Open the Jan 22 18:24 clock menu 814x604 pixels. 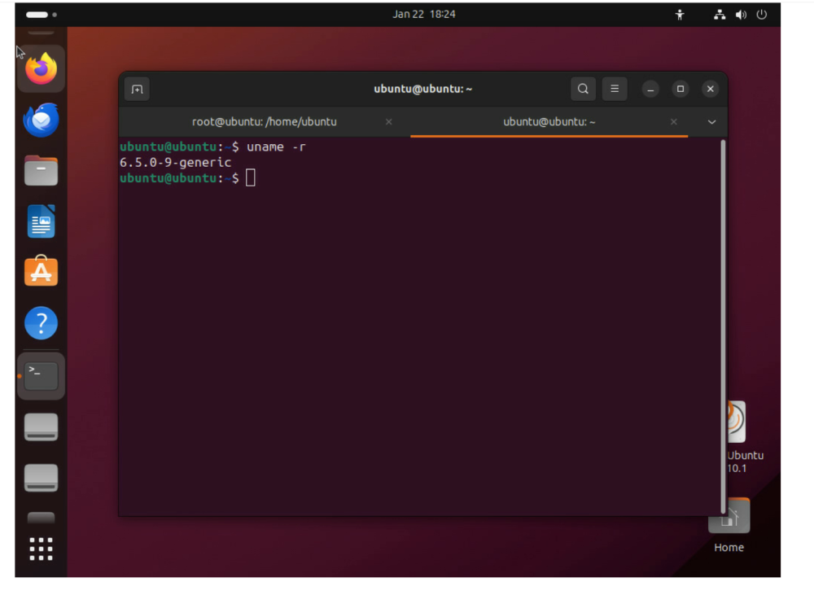click(423, 15)
